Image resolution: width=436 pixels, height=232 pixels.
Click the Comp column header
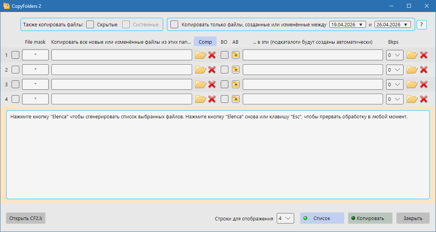tap(205, 41)
